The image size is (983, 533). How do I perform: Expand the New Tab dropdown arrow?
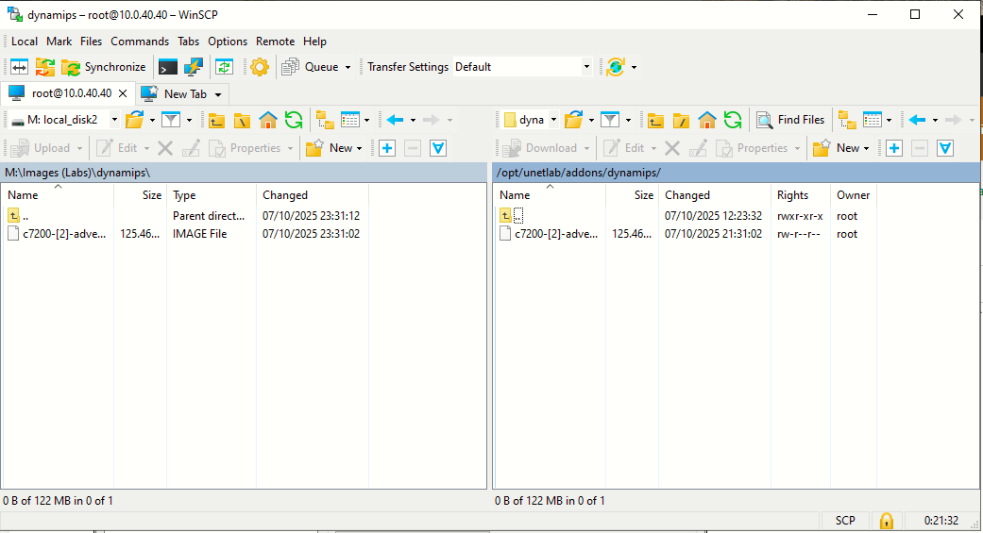218,94
